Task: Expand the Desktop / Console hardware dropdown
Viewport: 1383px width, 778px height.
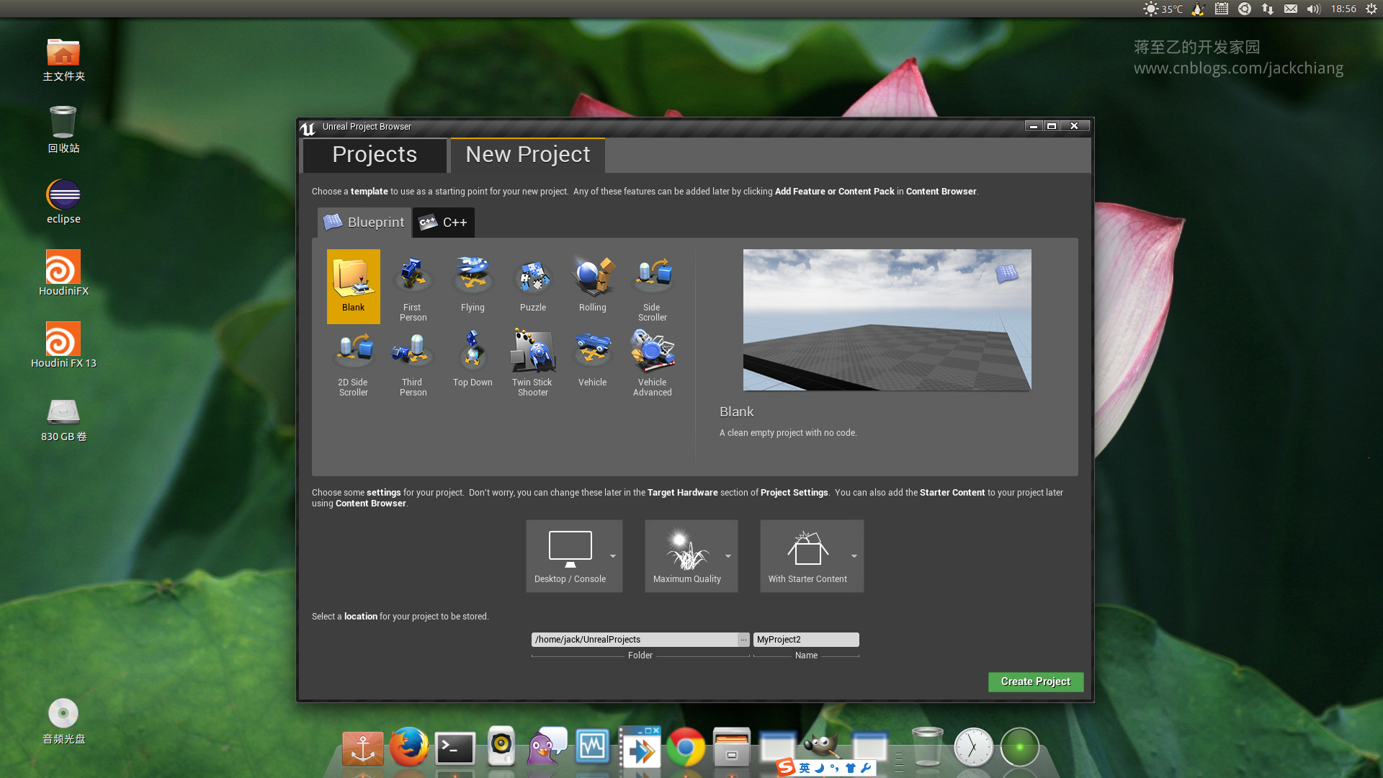Action: (613, 556)
